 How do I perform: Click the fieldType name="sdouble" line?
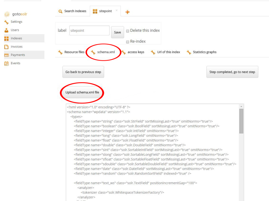pos(155,164)
